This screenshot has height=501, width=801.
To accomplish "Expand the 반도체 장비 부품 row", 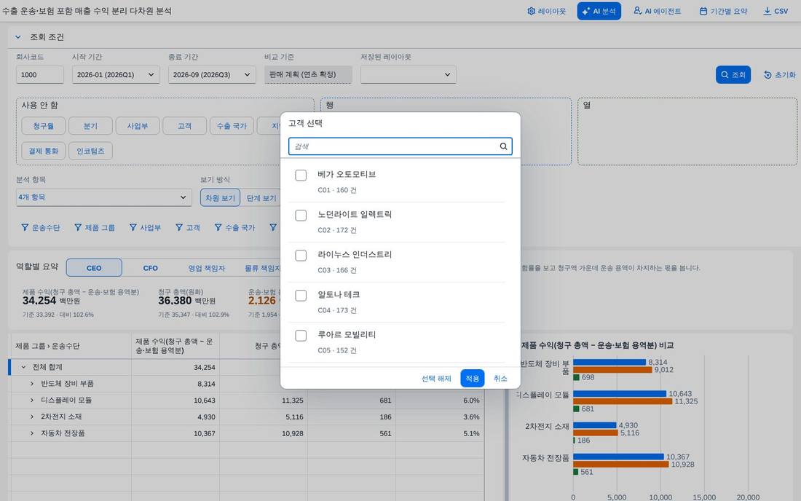I will click(31, 384).
